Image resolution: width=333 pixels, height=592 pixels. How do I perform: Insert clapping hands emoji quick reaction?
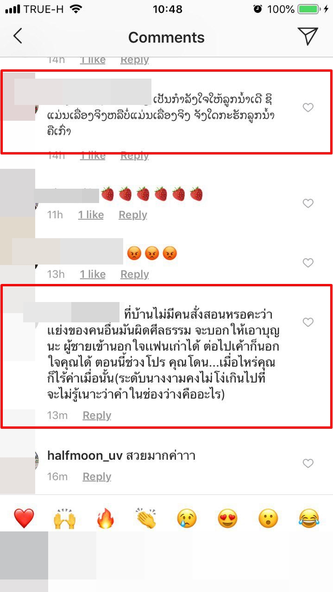(x=146, y=518)
